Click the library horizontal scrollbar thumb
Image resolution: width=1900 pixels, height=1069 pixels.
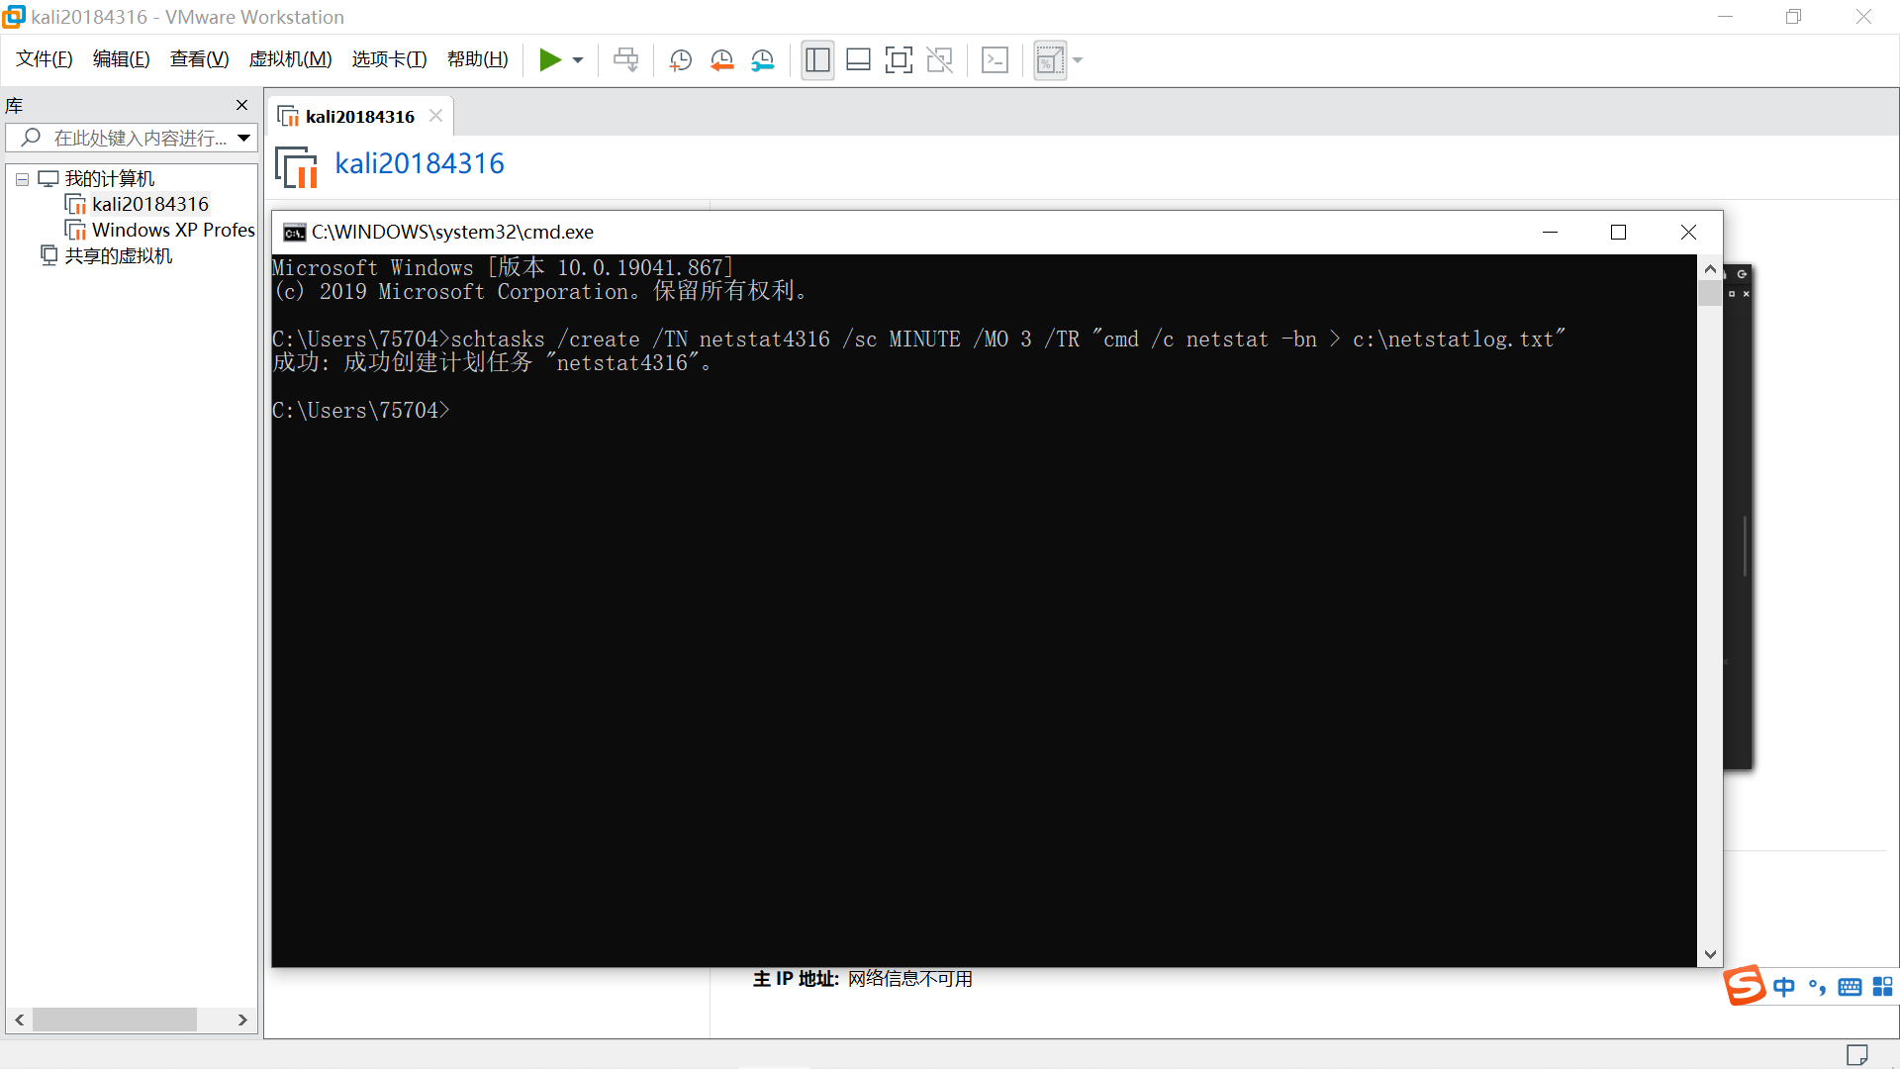click(114, 1020)
